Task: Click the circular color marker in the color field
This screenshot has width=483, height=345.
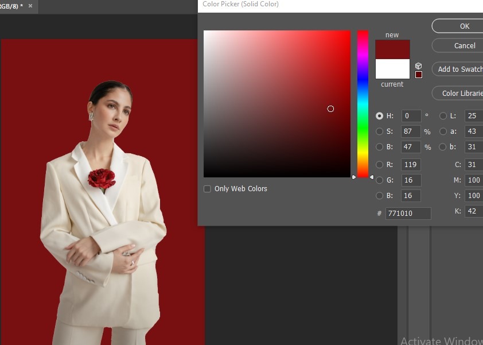Action: (x=330, y=108)
